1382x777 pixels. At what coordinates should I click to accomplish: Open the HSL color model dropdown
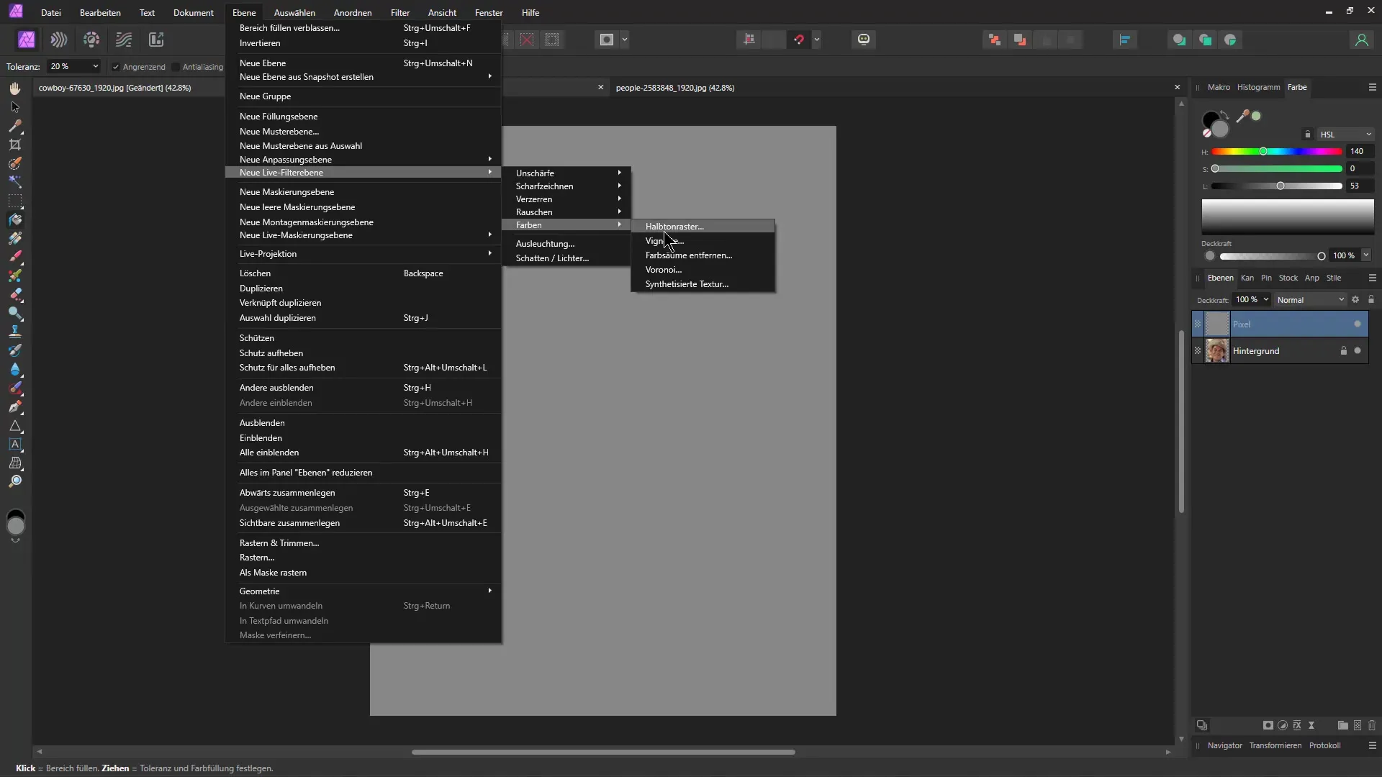1345,135
